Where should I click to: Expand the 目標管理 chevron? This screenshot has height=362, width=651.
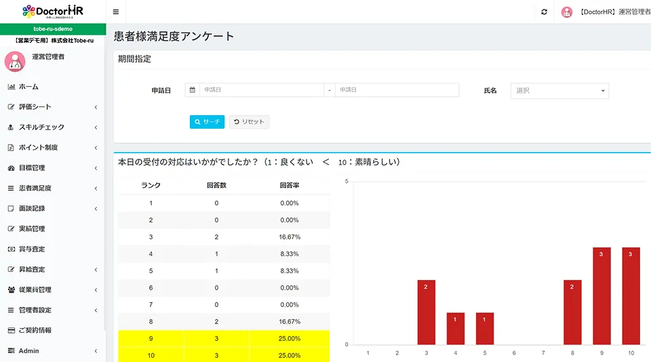96,168
